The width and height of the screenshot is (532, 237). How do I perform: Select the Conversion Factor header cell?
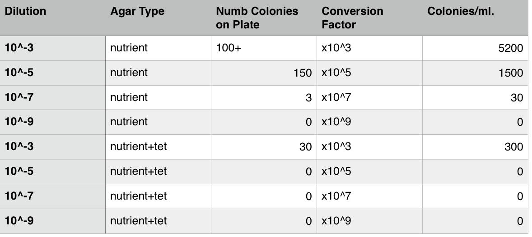[352, 18]
